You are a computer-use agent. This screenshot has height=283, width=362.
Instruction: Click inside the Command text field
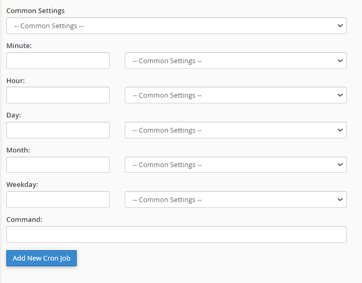pyautogui.click(x=177, y=234)
